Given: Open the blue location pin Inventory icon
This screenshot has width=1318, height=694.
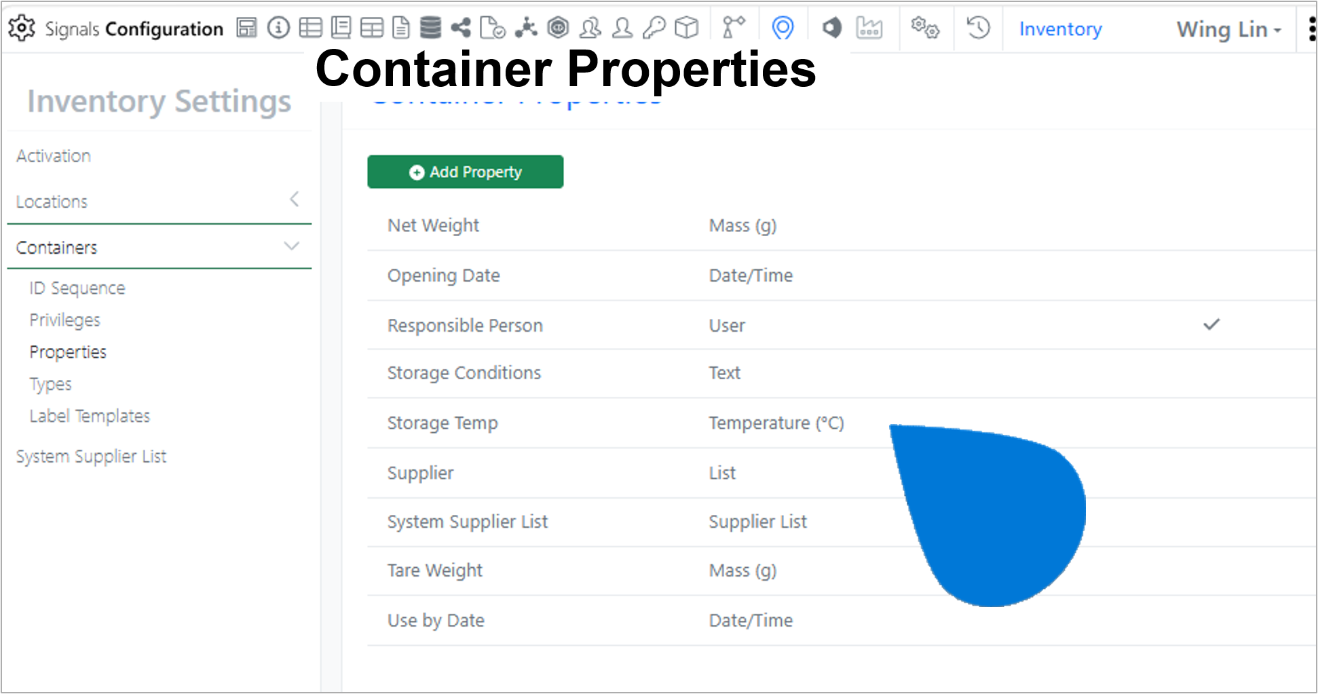Looking at the screenshot, I should click(783, 28).
